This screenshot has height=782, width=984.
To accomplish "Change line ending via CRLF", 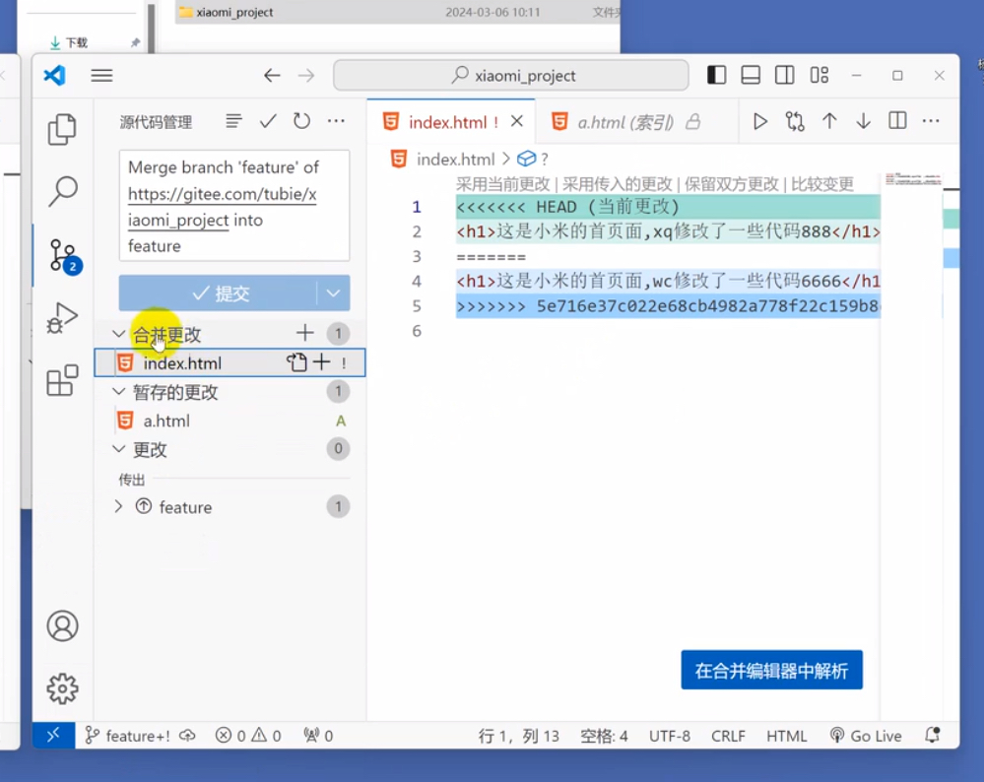I will pos(728,736).
